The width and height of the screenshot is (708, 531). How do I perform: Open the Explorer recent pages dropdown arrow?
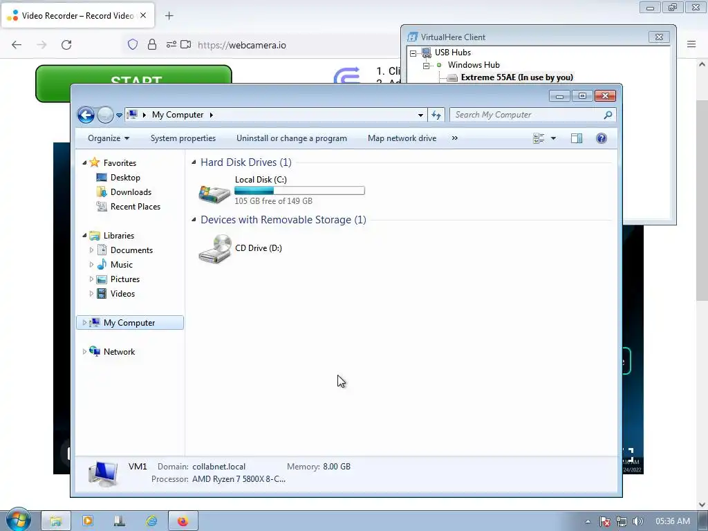119,115
